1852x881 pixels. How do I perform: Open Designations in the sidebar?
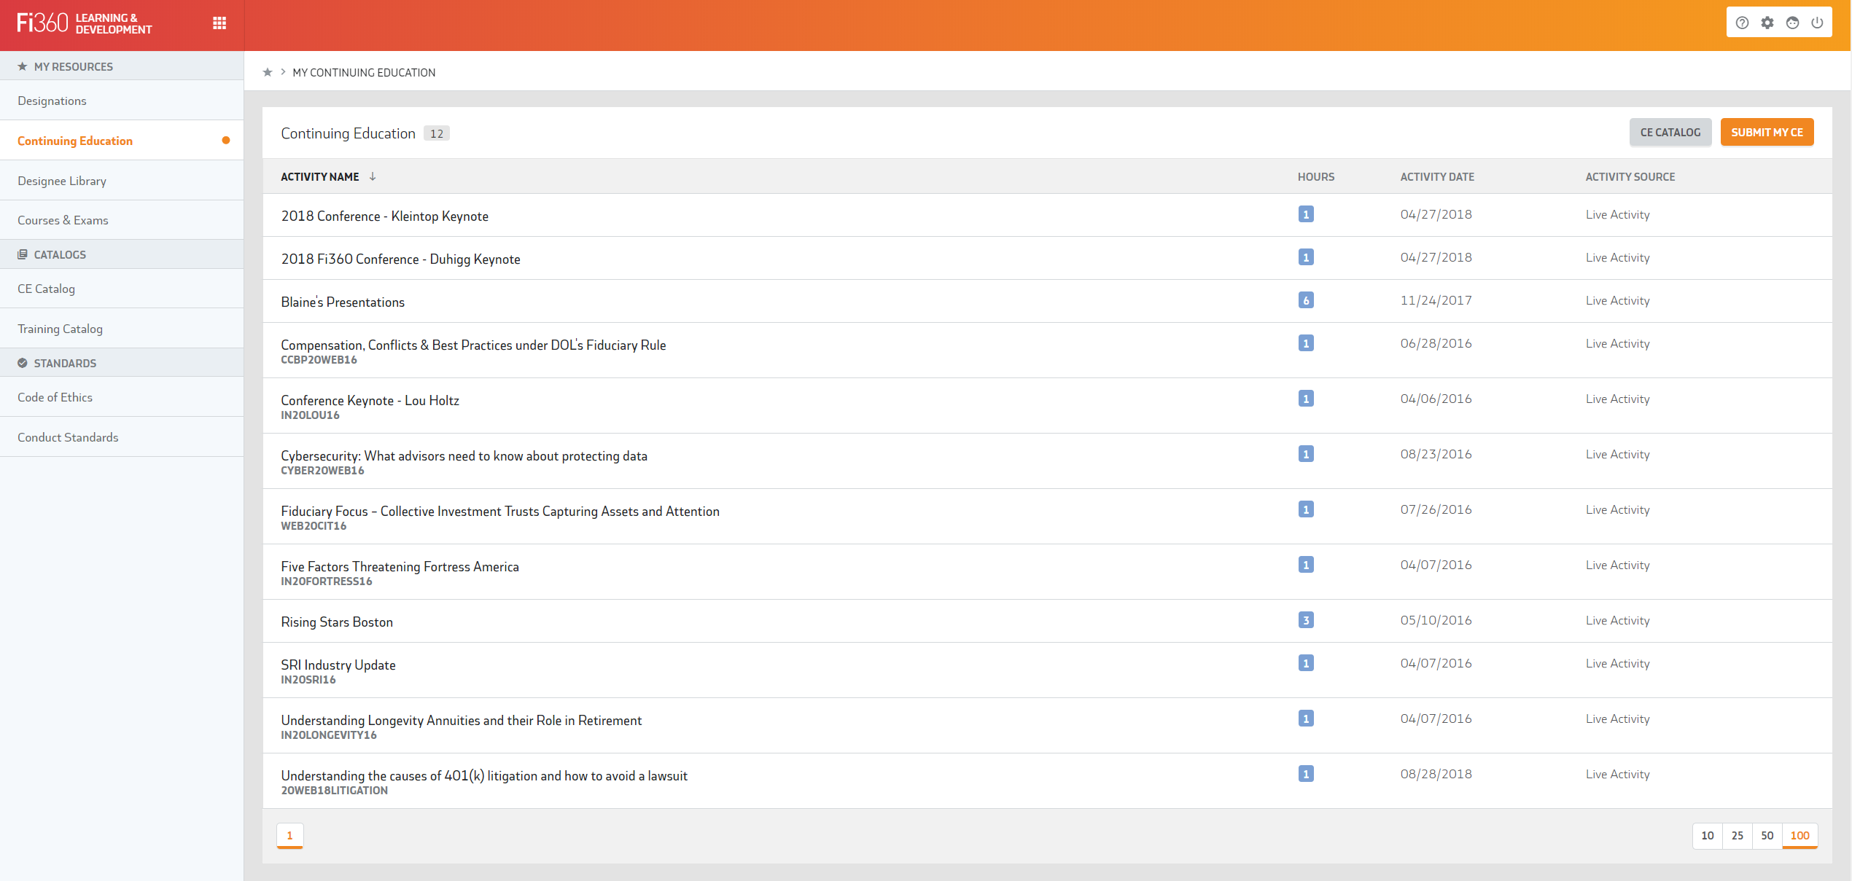pos(52,101)
